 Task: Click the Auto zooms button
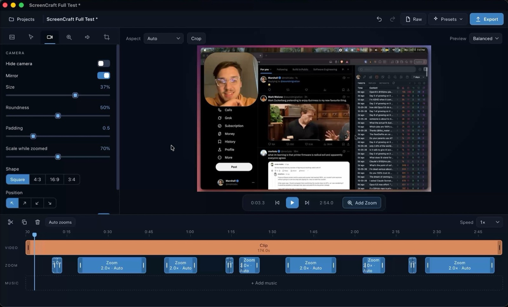point(60,222)
